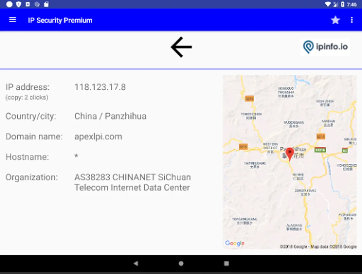
Task: Tap the 7:46 clock in status bar
Action: 352,4
